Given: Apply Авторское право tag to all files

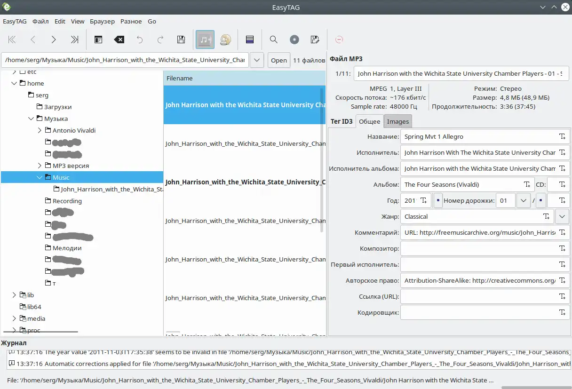Looking at the screenshot, I should tap(563, 280).
